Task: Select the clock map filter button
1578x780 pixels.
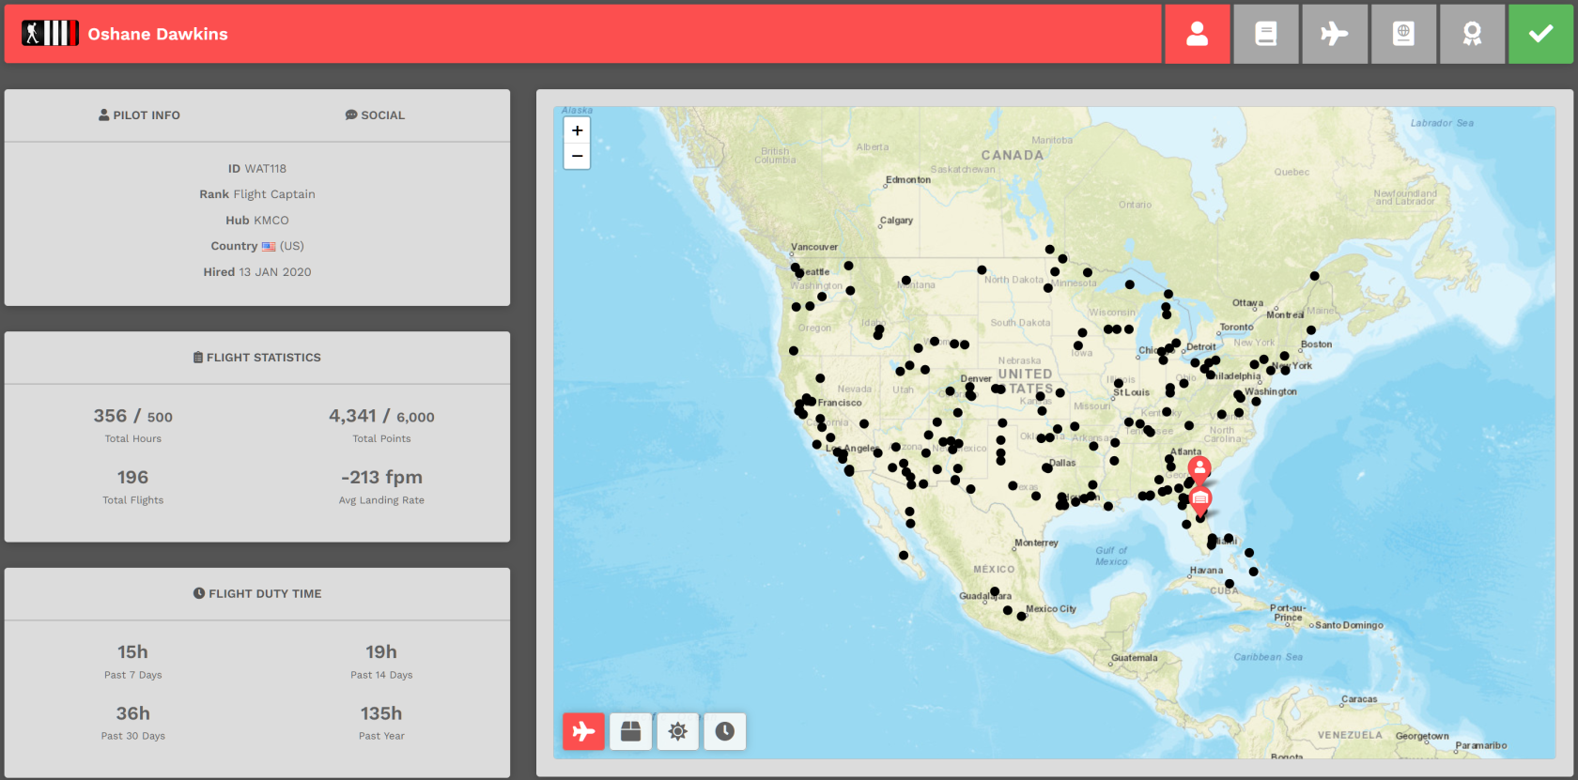Action: click(724, 731)
